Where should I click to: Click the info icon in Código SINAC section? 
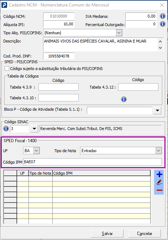coord(6,129)
